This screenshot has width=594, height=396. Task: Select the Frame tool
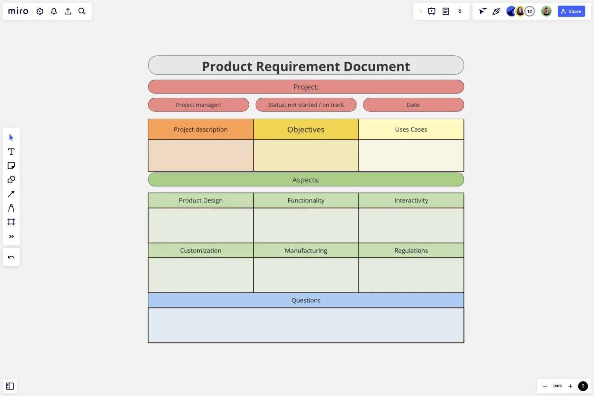tap(11, 222)
